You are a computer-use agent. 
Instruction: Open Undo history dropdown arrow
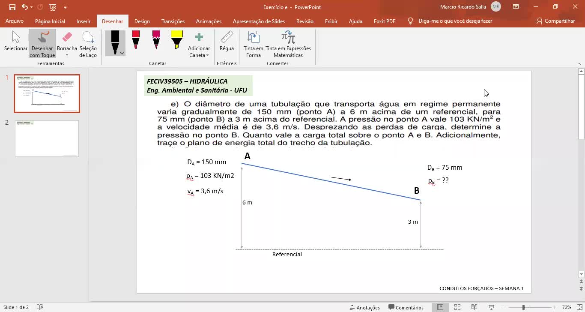31,7
